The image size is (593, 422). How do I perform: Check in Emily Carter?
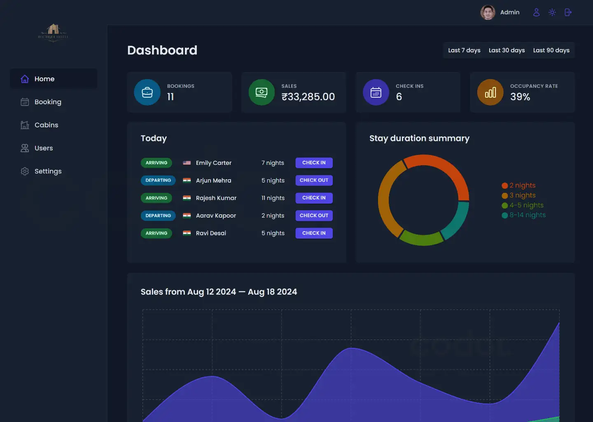(x=314, y=162)
